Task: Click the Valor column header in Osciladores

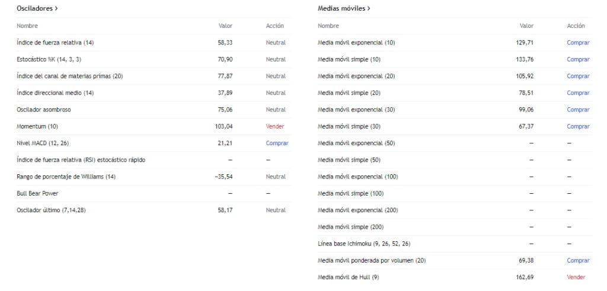Action: (225, 26)
